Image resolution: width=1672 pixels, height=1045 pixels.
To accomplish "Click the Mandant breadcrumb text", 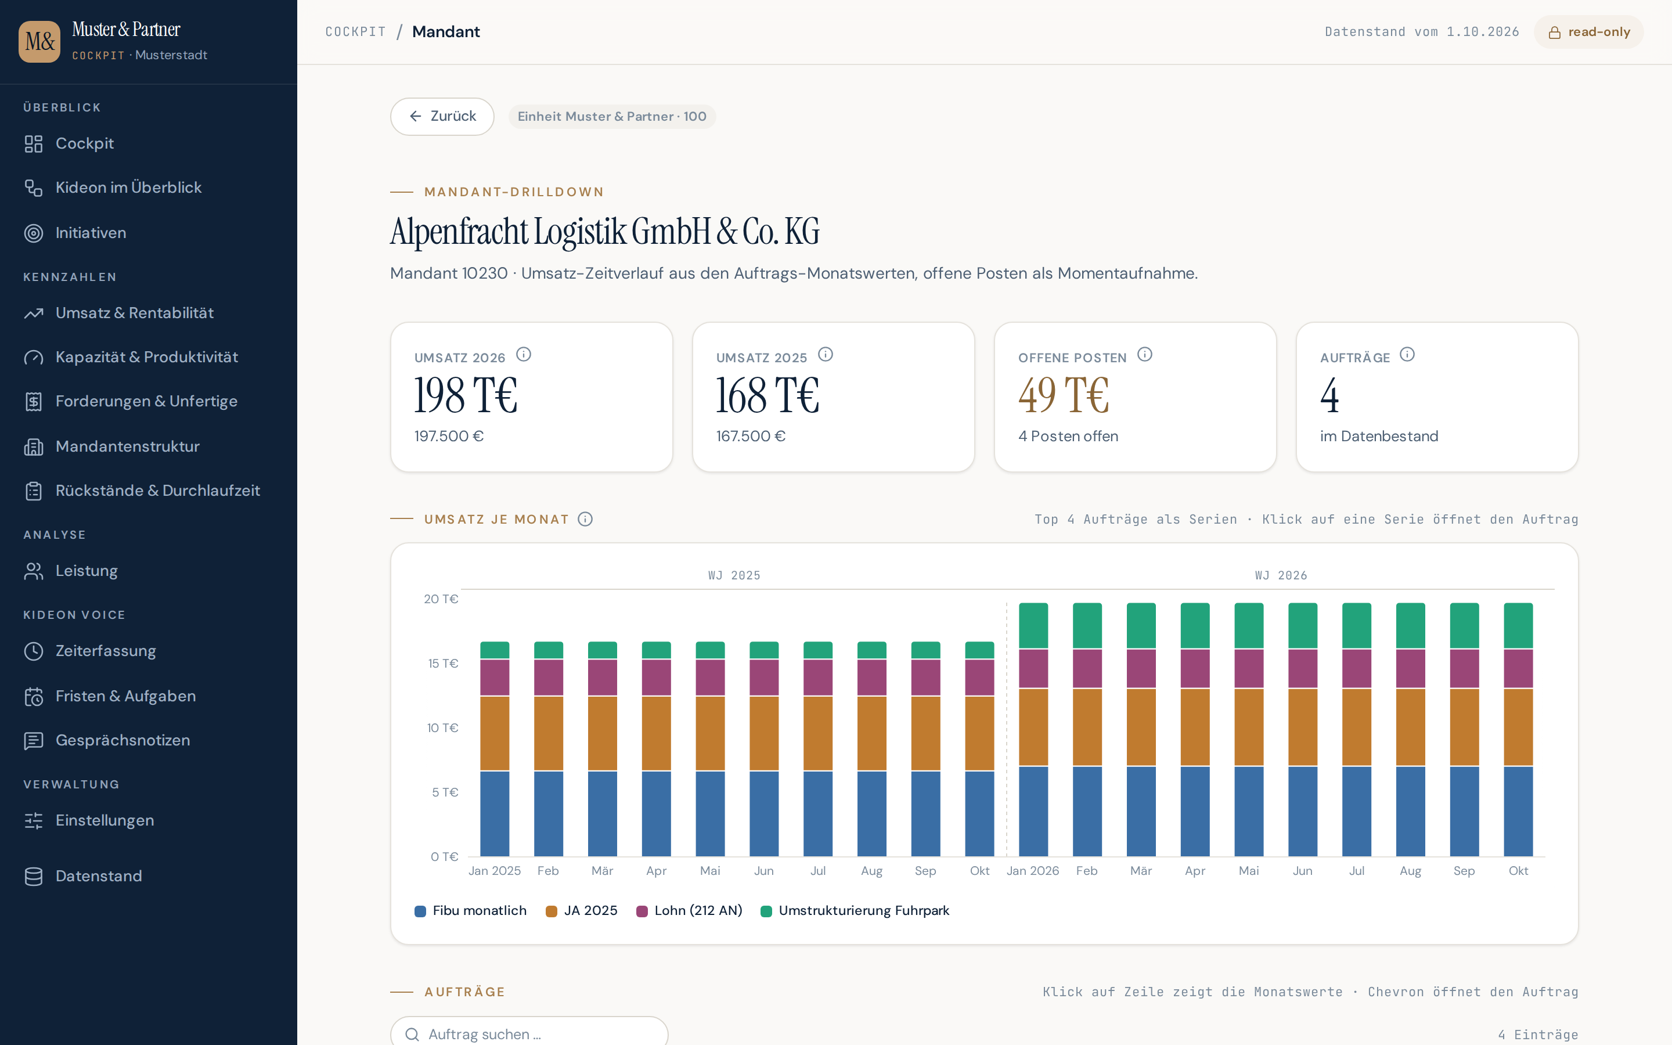I will tap(446, 32).
